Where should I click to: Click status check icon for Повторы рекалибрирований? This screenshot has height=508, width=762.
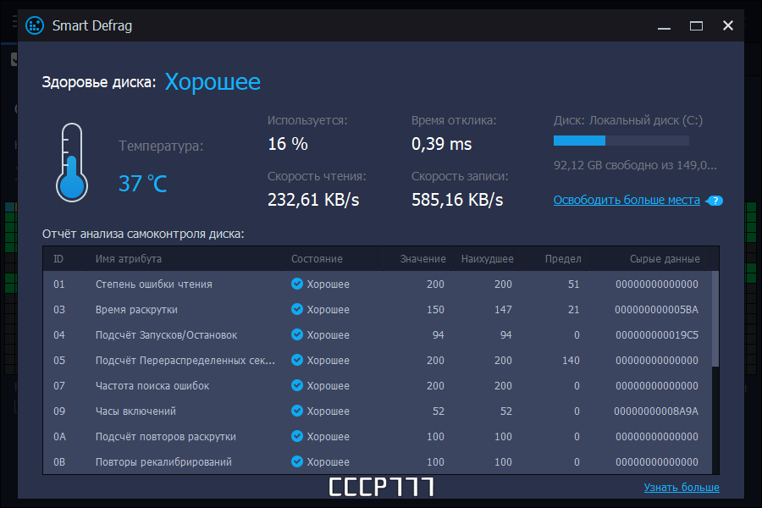tap(296, 461)
